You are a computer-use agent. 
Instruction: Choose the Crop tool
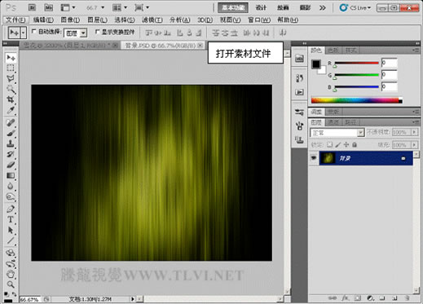click(11, 99)
